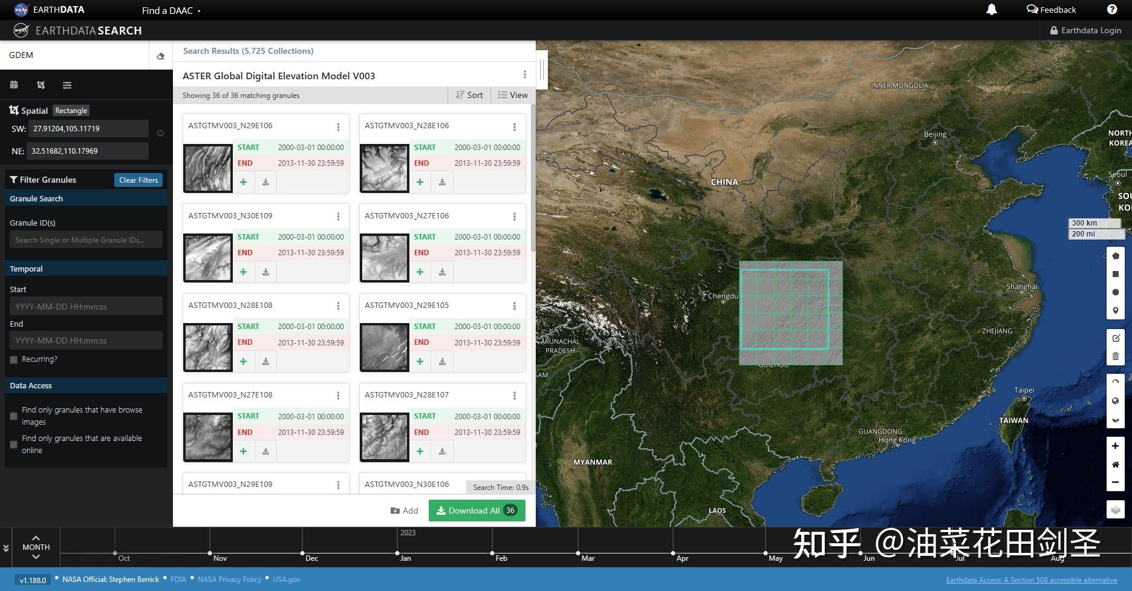Open the temporal calendar filter icon
Image resolution: width=1132 pixels, height=591 pixels.
pyautogui.click(x=14, y=85)
